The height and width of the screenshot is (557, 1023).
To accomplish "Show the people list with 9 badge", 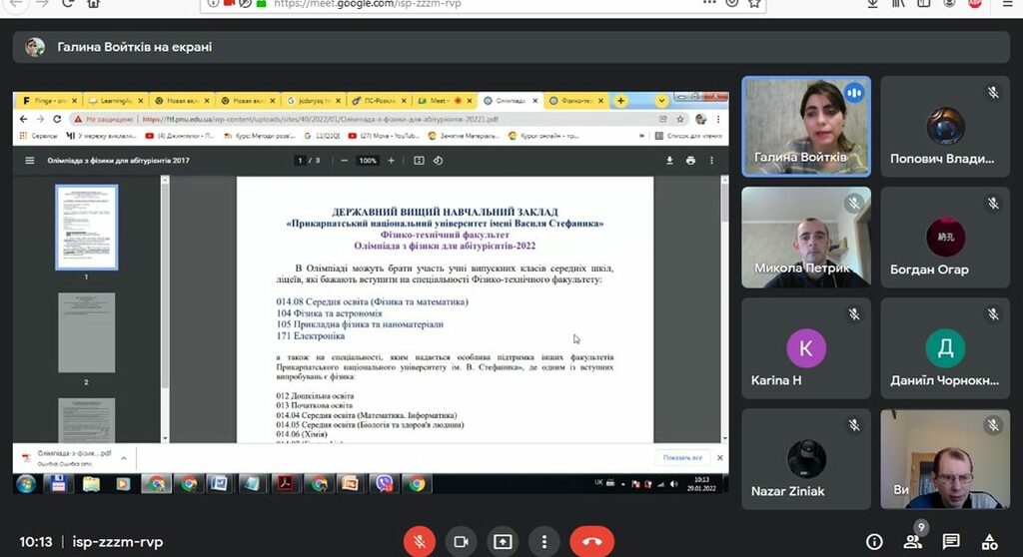I will tap(912, 542).
